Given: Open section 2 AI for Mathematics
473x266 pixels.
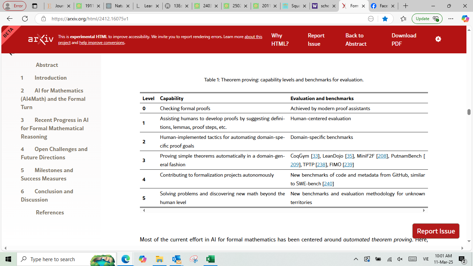Looking at the screenshot, I should point(53,99).
